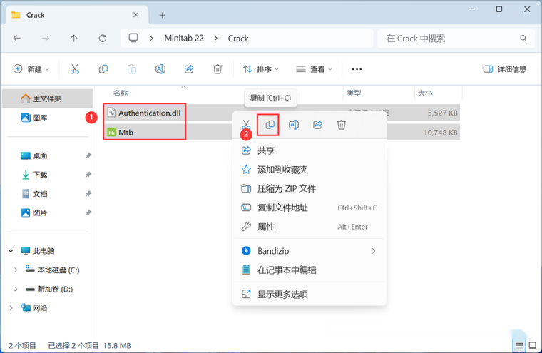Viewport: 542px width, 353px height.
Task: Click the Crack breadcrumb
Action: [x=238, y=38]
